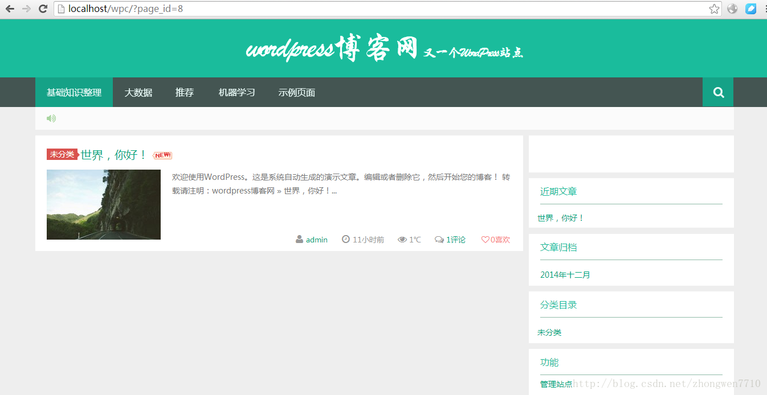
Task: Open the 示例页面 menu item
Action: tap(297, 92)
